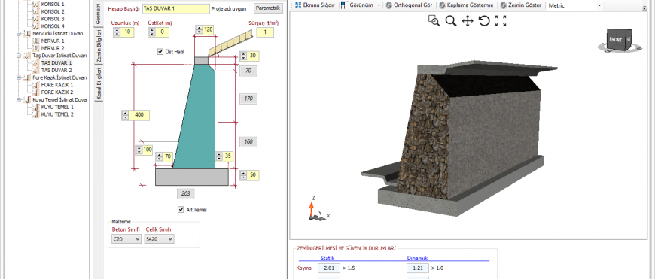Click the Kuyu Temel İstinat Duvarı folder icon
This screenshot has width=655, height=279.
(x=27, y=100)
